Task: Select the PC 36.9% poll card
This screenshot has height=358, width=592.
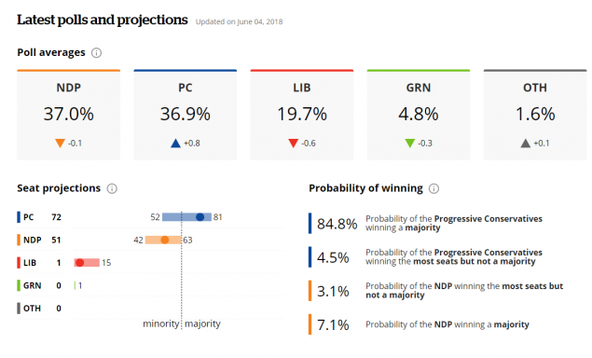Action: [186, 115]
